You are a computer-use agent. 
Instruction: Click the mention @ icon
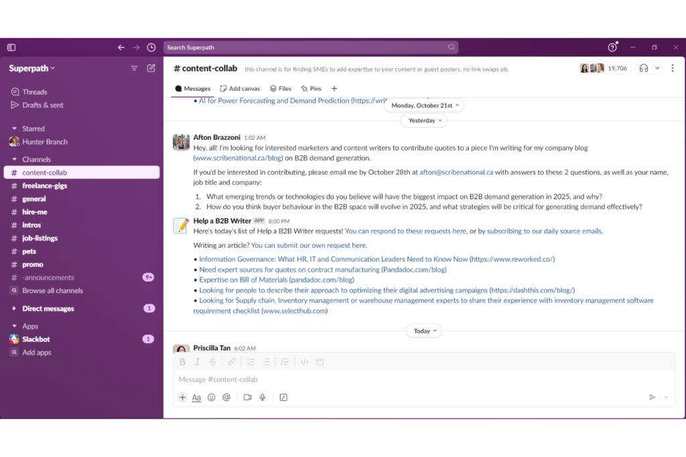click(x=226, y=397)
